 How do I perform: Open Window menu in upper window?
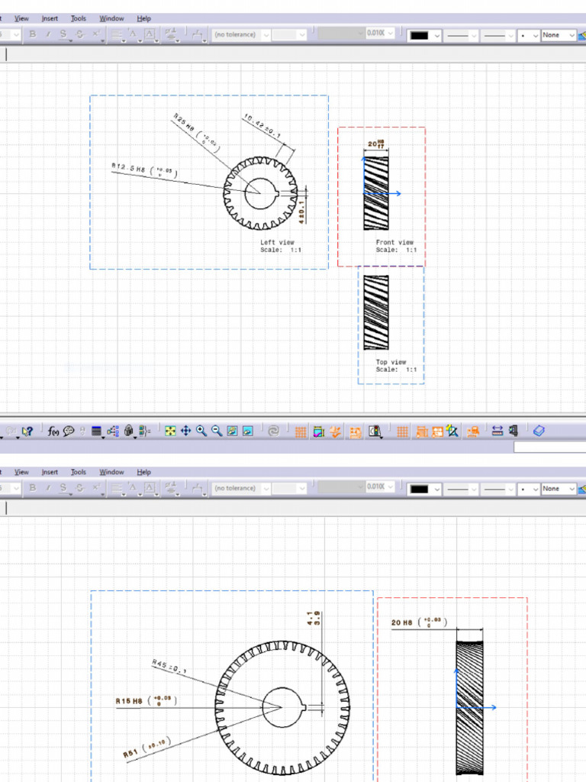pyautogui.click(x=111, y=18)
